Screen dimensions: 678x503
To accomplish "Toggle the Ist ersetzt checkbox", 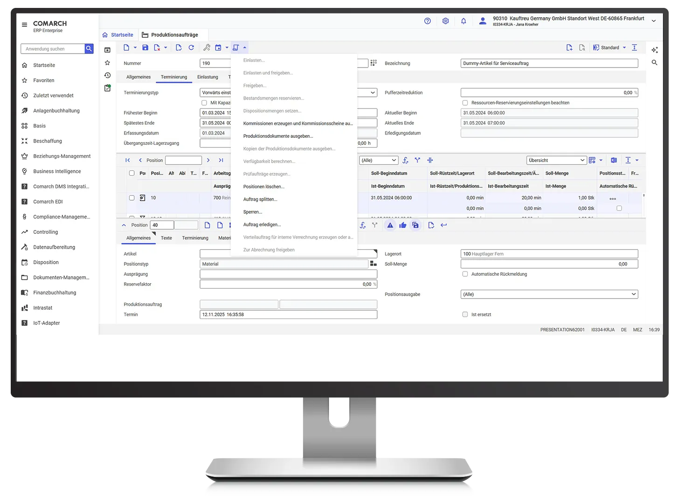I will coord(465,315).
